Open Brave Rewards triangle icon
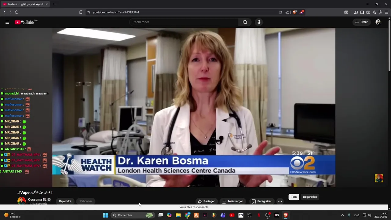Screen dimensions: 391x220 302,12
